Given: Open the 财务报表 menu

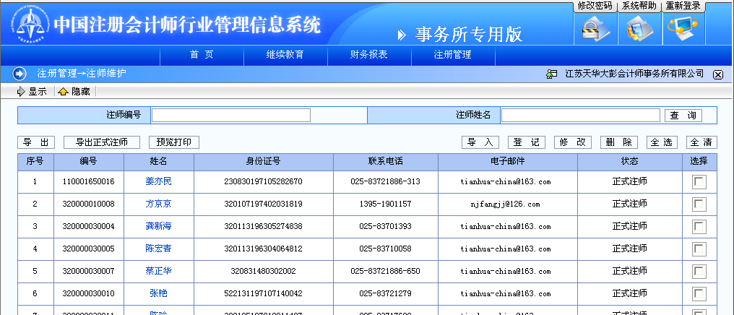Looking at the screenshot, I should (x=369, y=55).
